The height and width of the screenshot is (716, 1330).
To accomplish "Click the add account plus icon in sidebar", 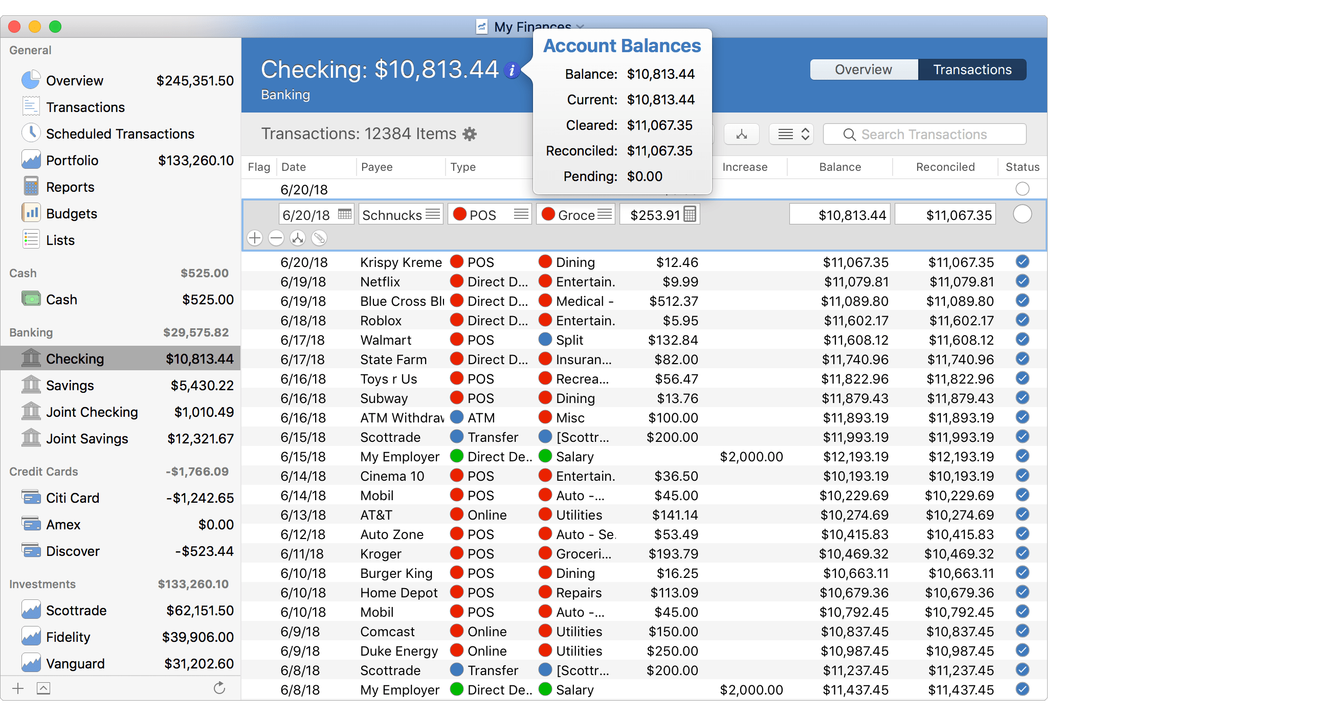I will point(18,688).
